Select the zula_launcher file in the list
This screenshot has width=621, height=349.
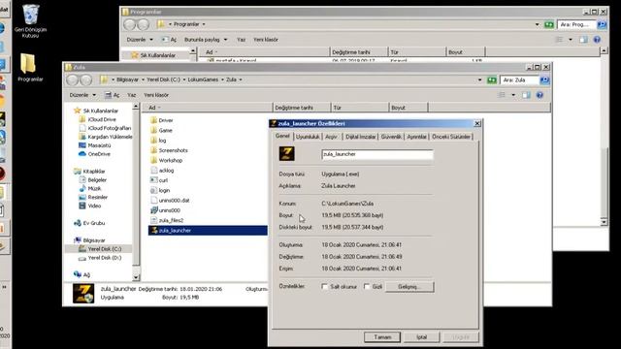[208, 231]
